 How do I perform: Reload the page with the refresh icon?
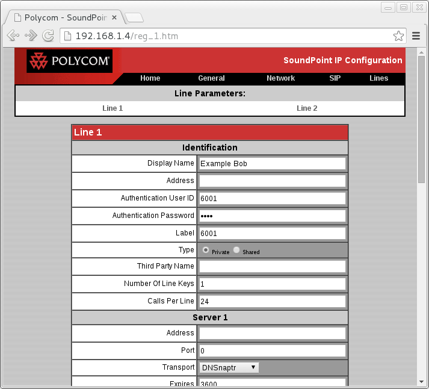pyautogui.click(x=48, y=36)
